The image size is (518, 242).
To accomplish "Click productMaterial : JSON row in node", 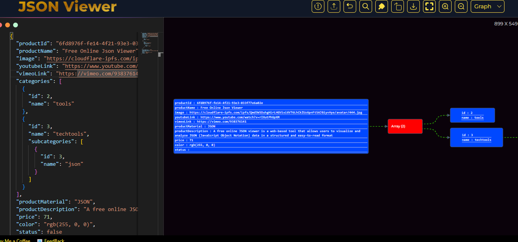I will [x=271, y=127].
